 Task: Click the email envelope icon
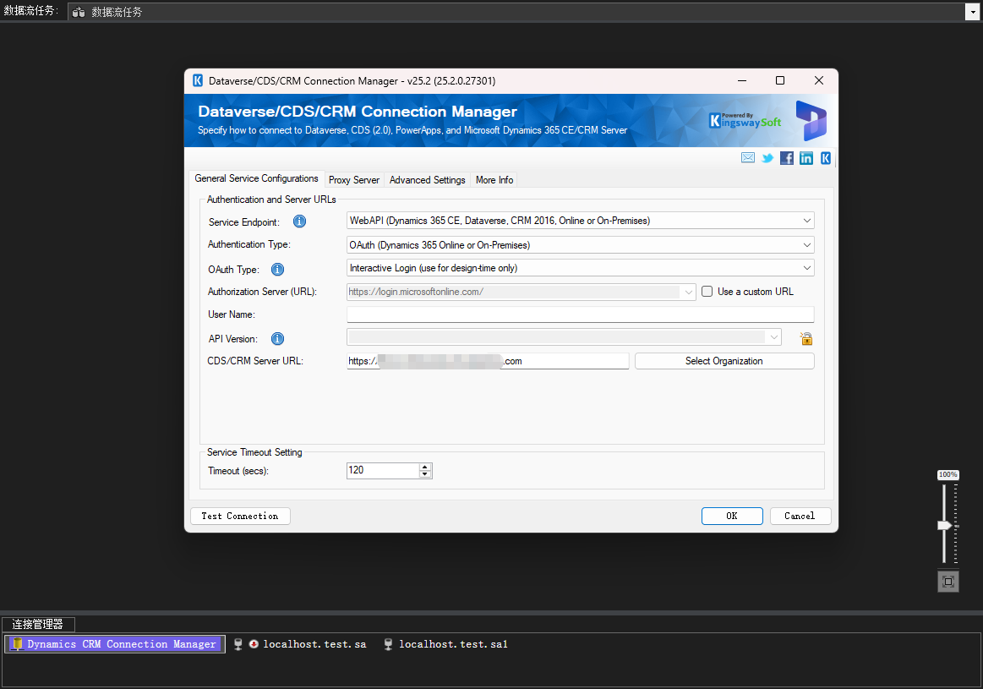(x=748, y=158)
